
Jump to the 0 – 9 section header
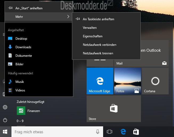click(20, 121)
